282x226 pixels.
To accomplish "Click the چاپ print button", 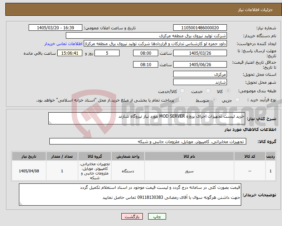I will [157, 216].
